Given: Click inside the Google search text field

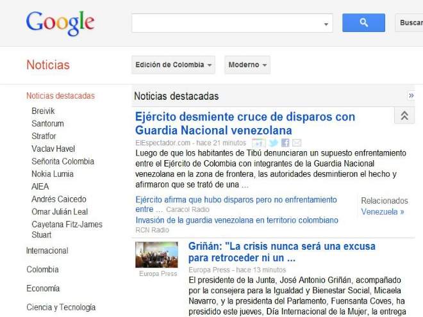Looking at the screenshot, I should (x=227, y=23).
